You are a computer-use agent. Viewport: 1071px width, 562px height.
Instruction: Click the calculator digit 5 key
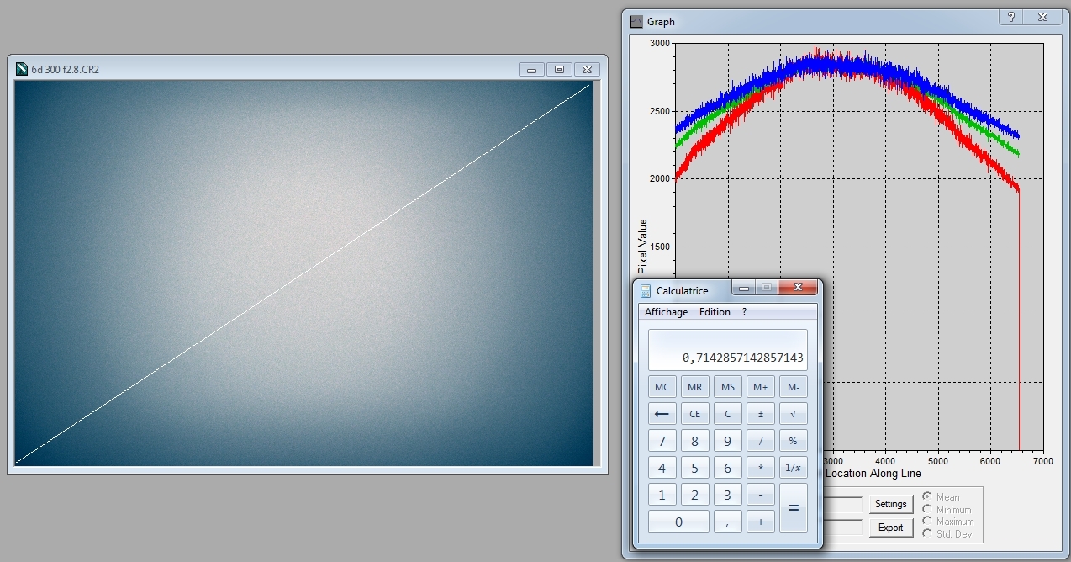tap(694, 468)
